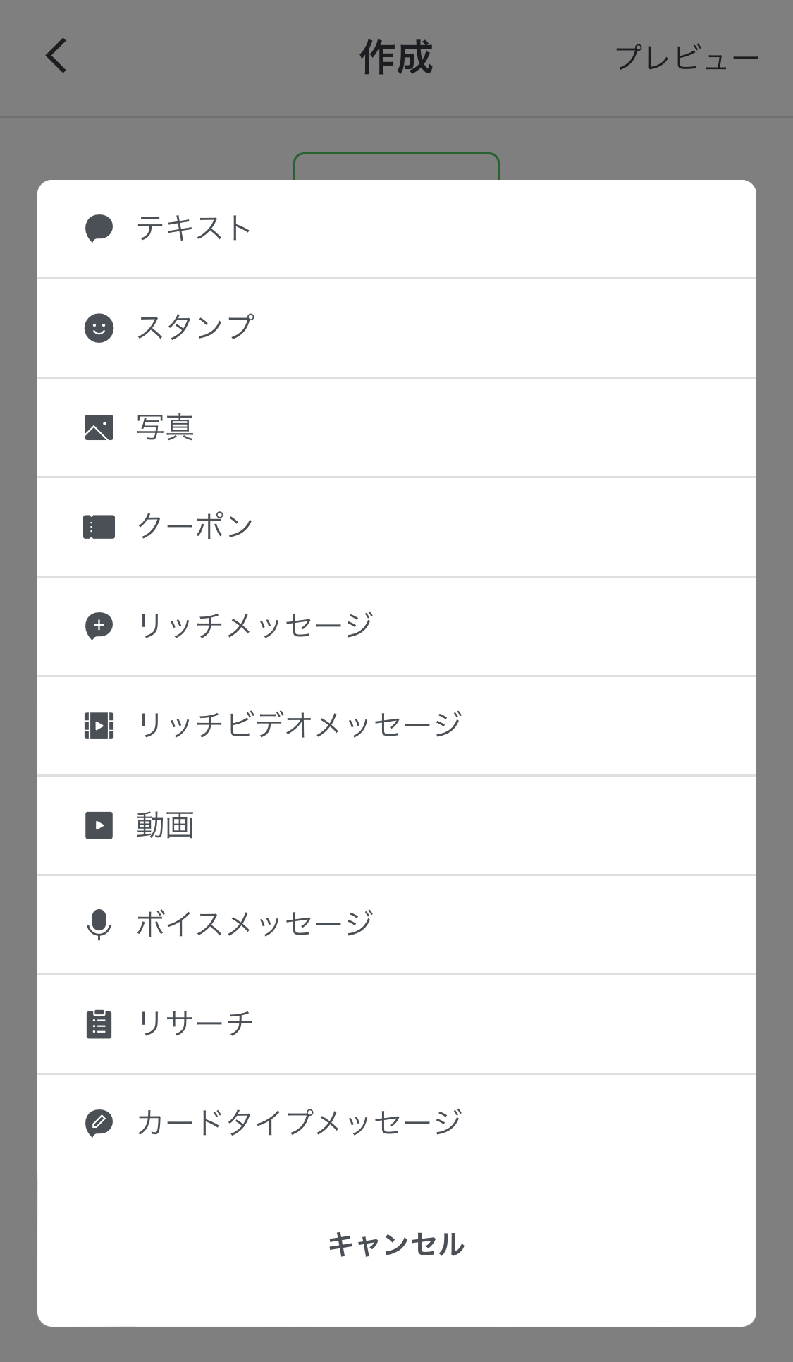Click the text speech bubble icon
This screenshot has width=793, height=1362.
pyautogui.click(x=99, y=229)
